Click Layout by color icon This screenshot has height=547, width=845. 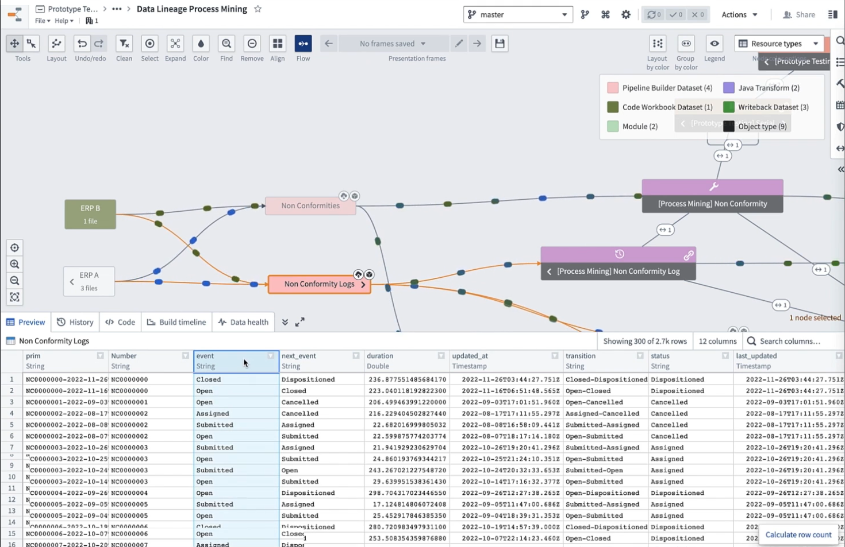click(658, 44)
